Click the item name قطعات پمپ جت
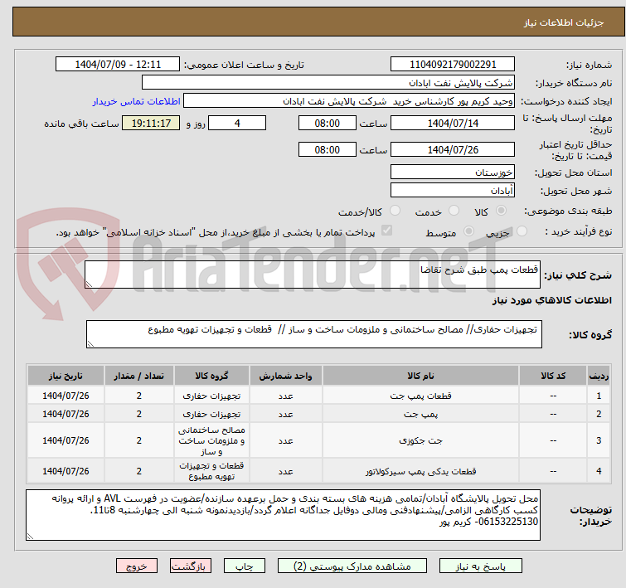The width and height of the screenshot is (626, 588). [x=420, y=396]
